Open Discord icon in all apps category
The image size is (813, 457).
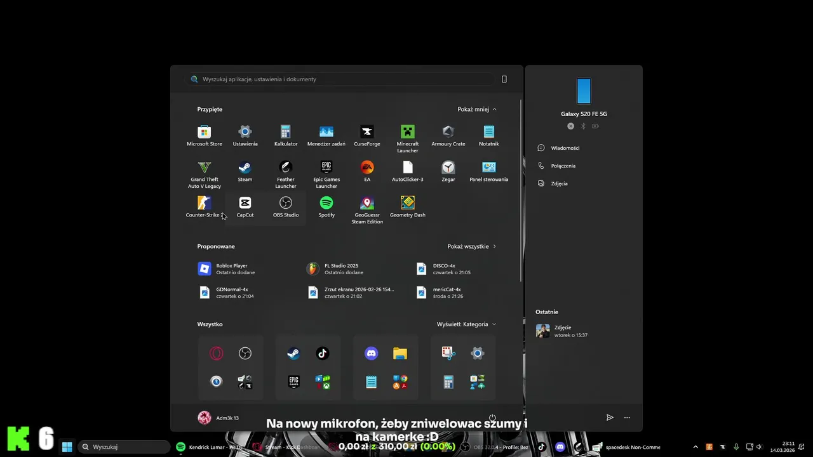coord(372,354)
